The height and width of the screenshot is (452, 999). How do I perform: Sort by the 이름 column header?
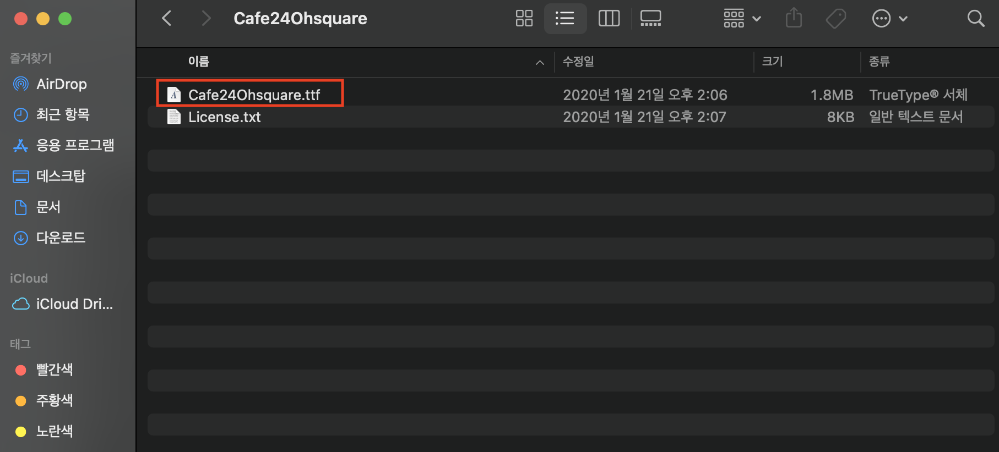coord(199,62)
